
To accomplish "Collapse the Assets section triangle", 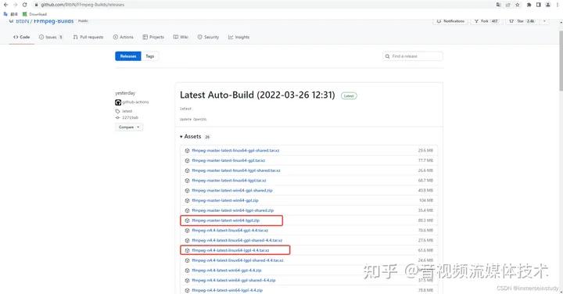I will [x=181, y=137].
